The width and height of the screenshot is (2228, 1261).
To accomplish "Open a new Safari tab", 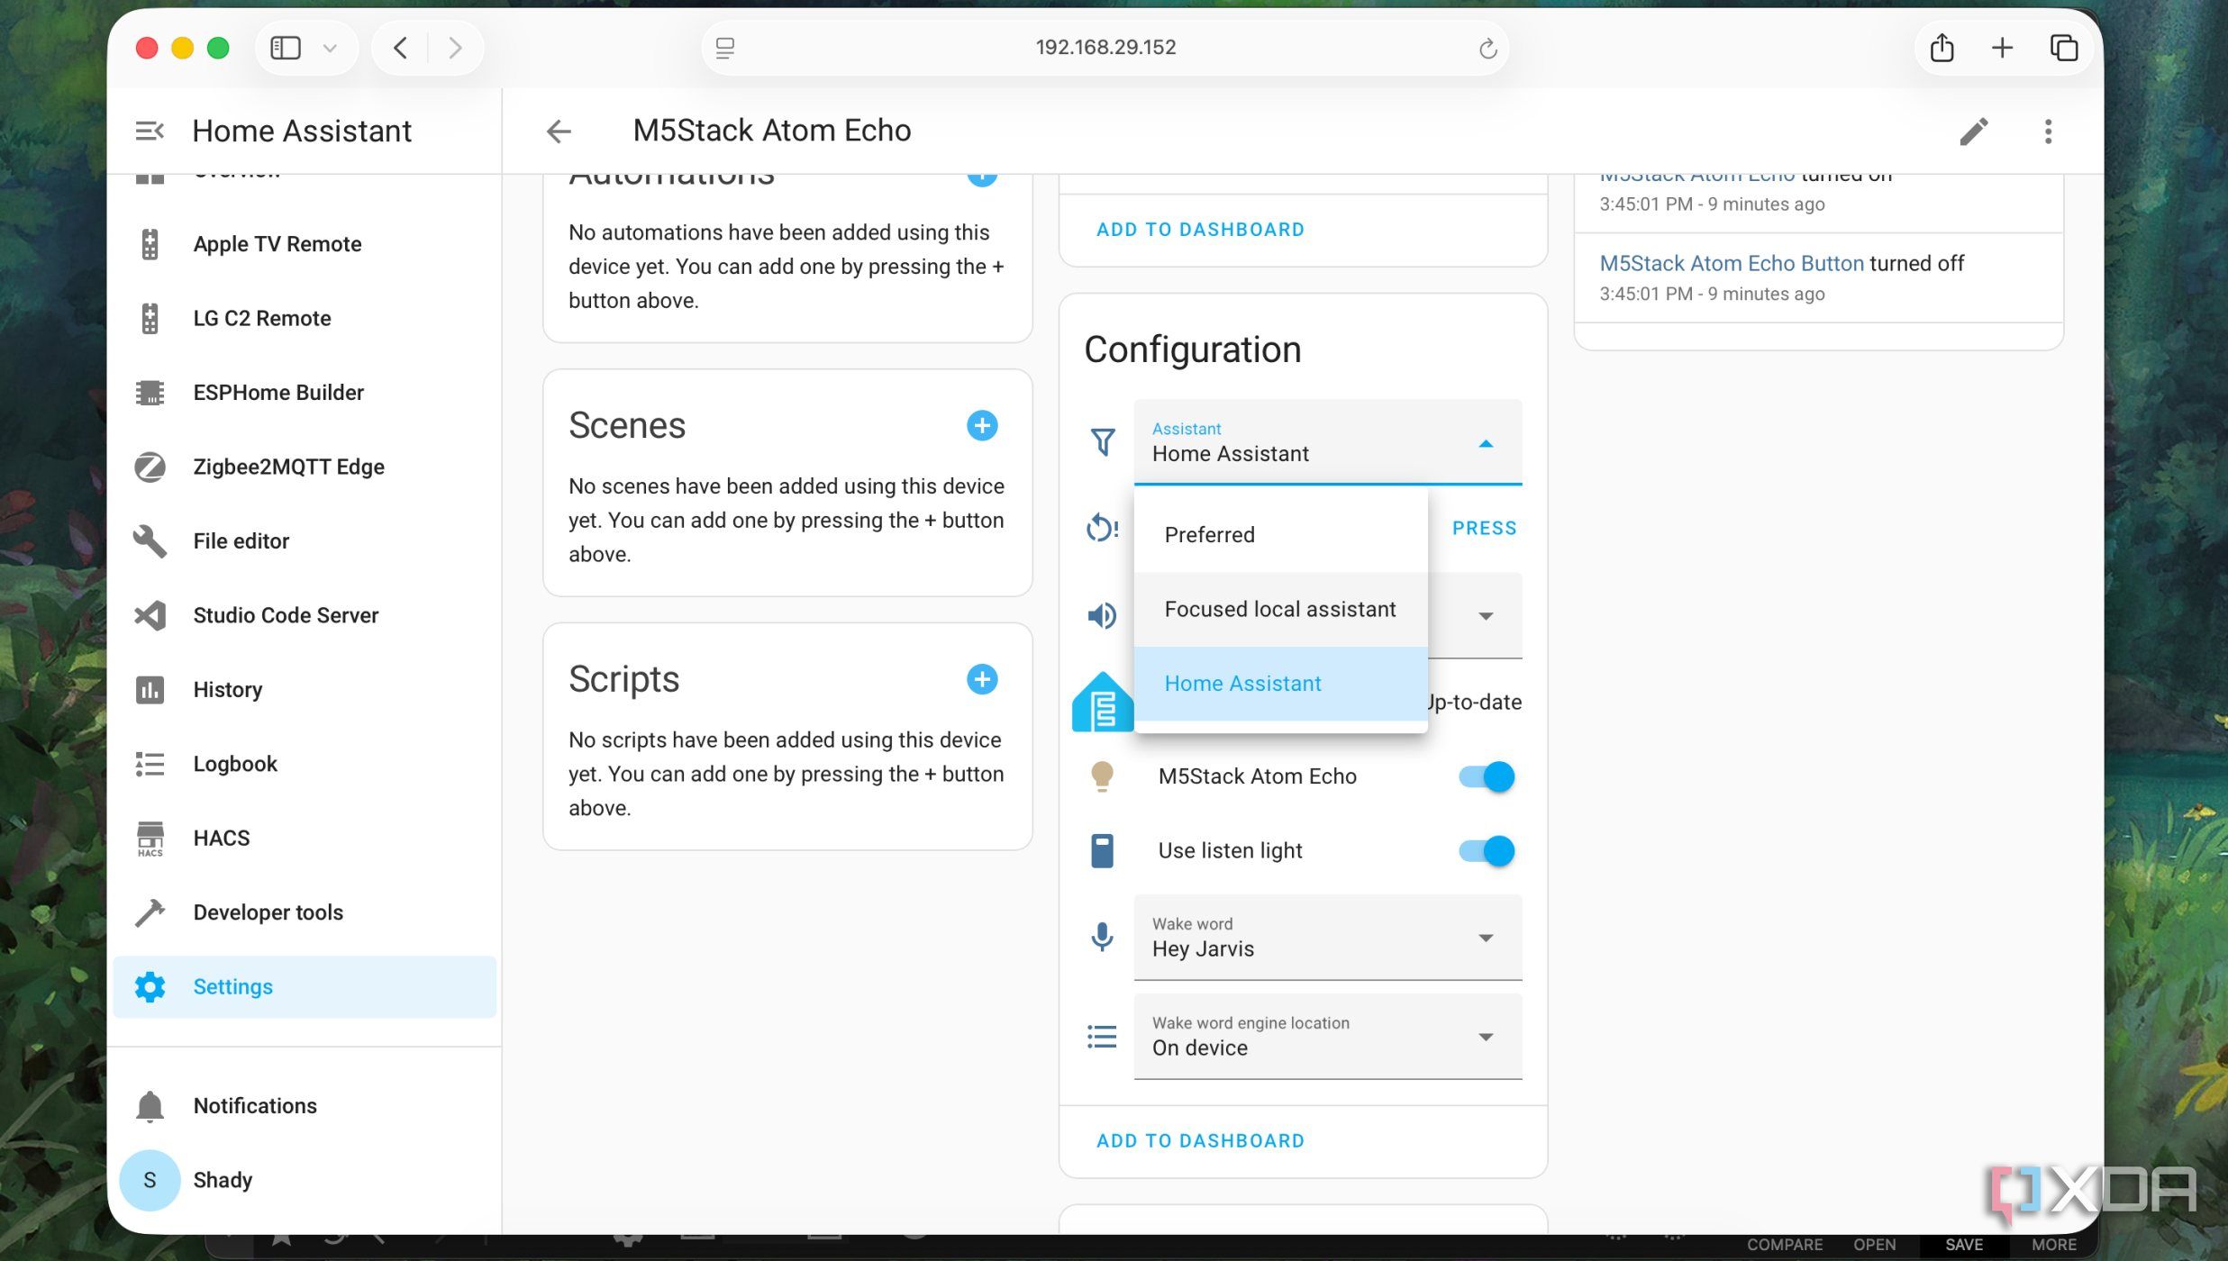I will [2002, 48].
